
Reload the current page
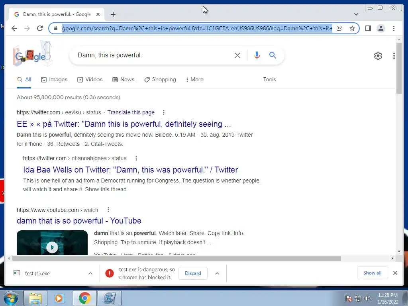(40, 28)
